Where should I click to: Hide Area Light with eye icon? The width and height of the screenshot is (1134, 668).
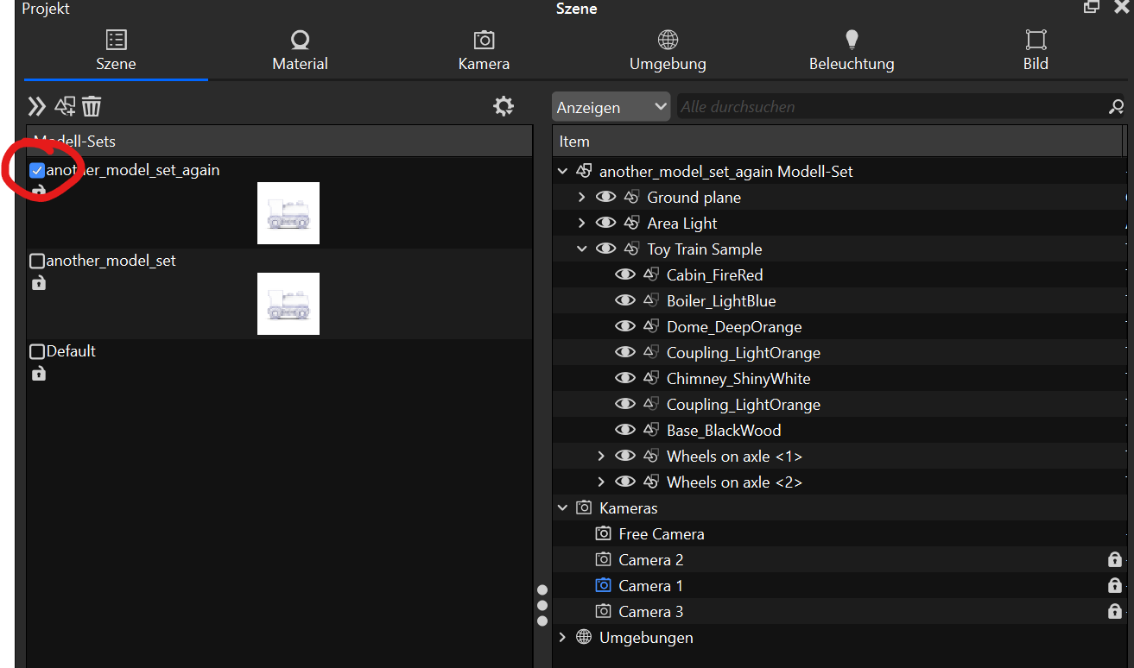click(x=605, y=224)
